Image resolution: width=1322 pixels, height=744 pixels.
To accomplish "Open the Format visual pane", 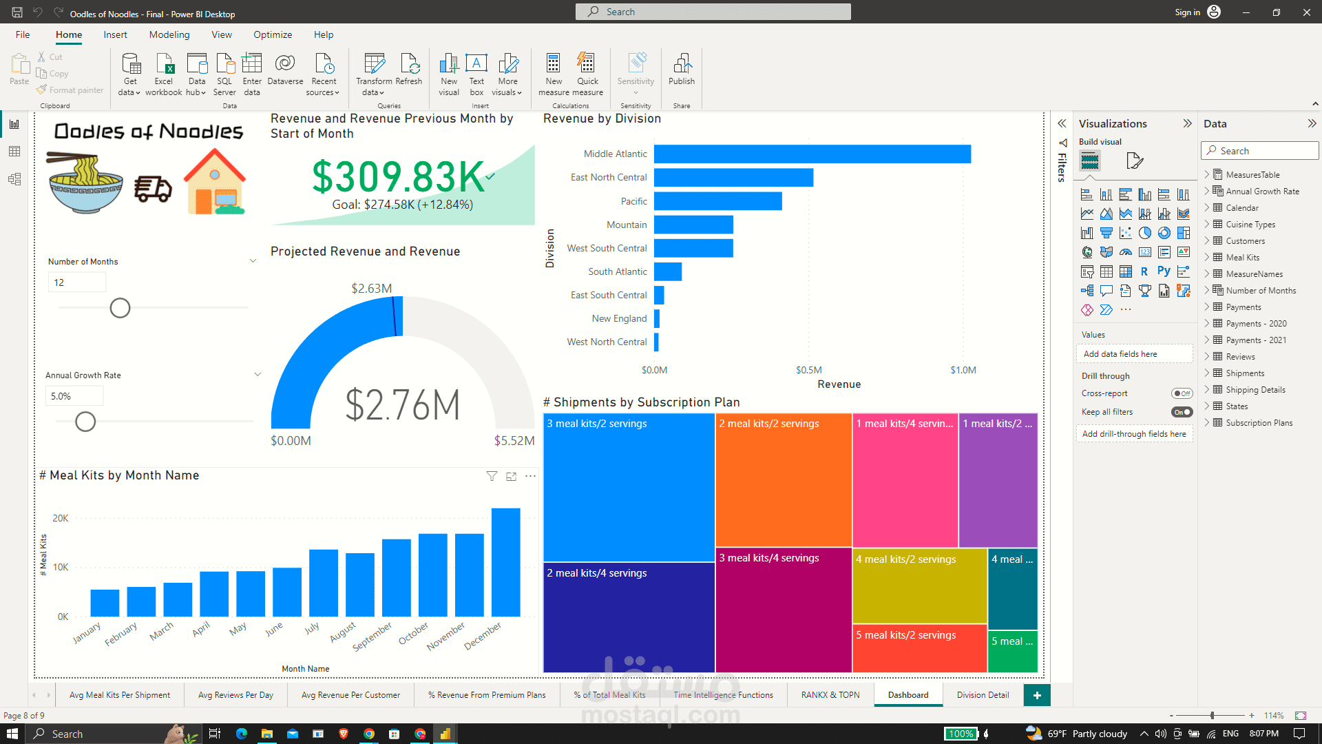I will pos(1135,161).
